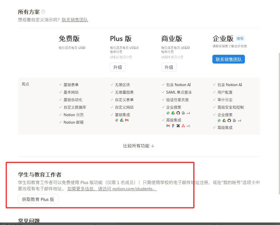Click the GitHub icon under 商业版 企业搜索
This screenshot has height=225, width=280.
[178, 113]
